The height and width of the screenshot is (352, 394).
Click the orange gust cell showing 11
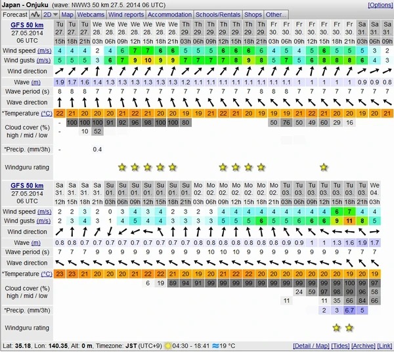click(349, 221)
